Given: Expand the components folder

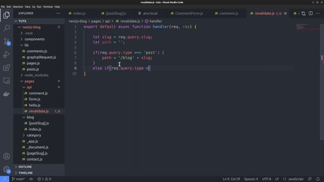Looking at the screenshot, I should click(39, 39).
